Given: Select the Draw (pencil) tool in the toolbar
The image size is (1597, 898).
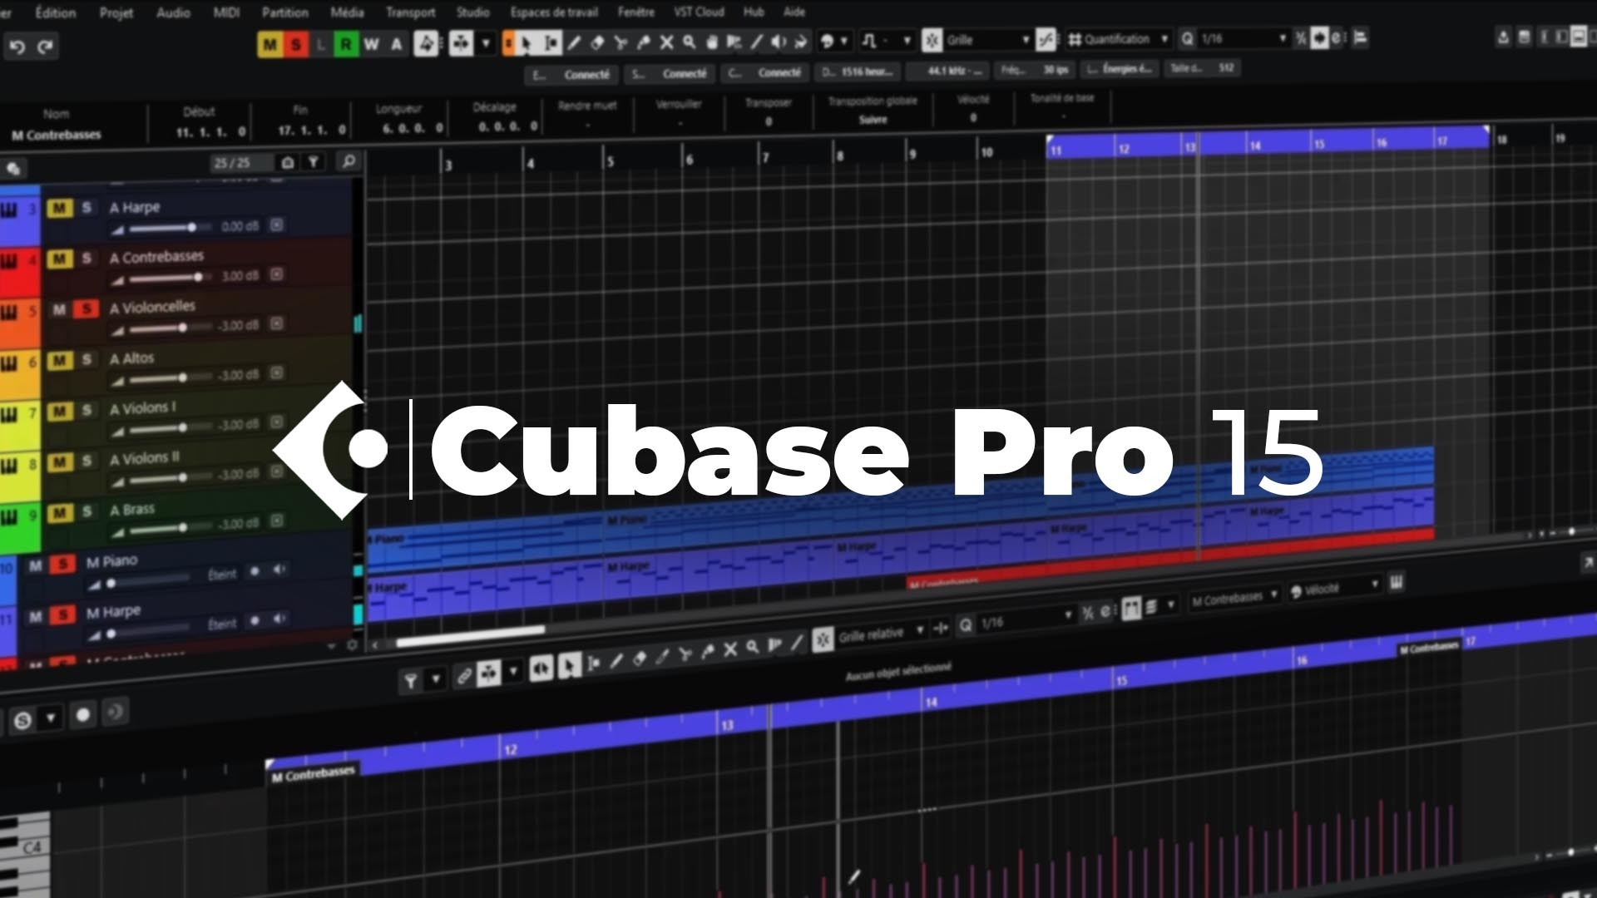Looking at the screenshot, I should coord(576,40).
